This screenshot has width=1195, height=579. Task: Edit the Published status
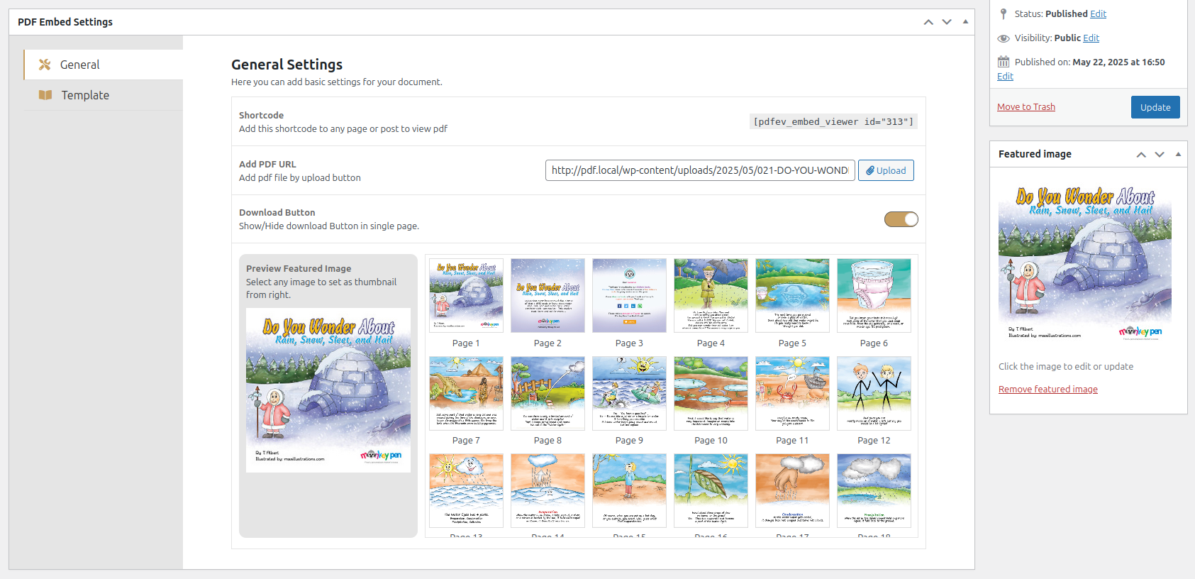click(x=1098, y=14)
